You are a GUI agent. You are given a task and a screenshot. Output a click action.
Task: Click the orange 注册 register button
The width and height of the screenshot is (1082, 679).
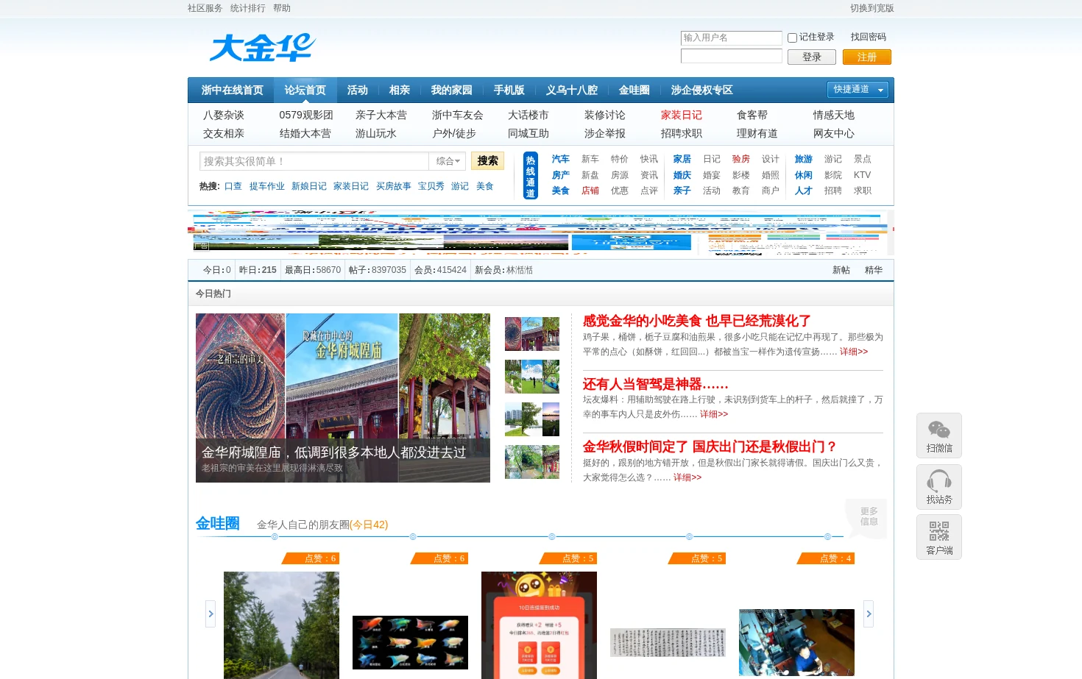point(867,57)
